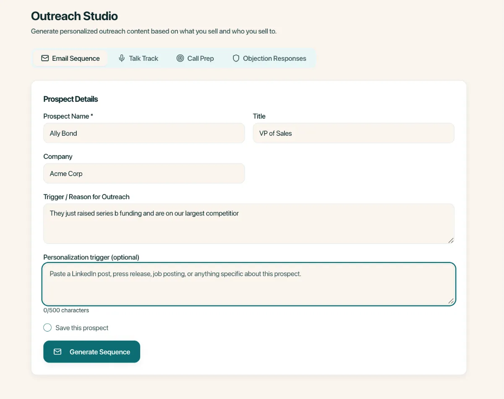The width and height of the screenshot is (504, 399).
Task: Click the Outreach Studio heading
Action: 74,16
